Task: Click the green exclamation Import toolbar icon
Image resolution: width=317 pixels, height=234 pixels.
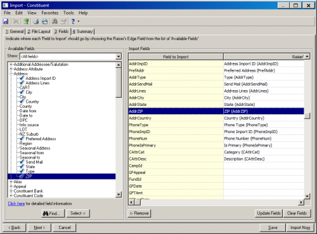Action: coord(26,22)
